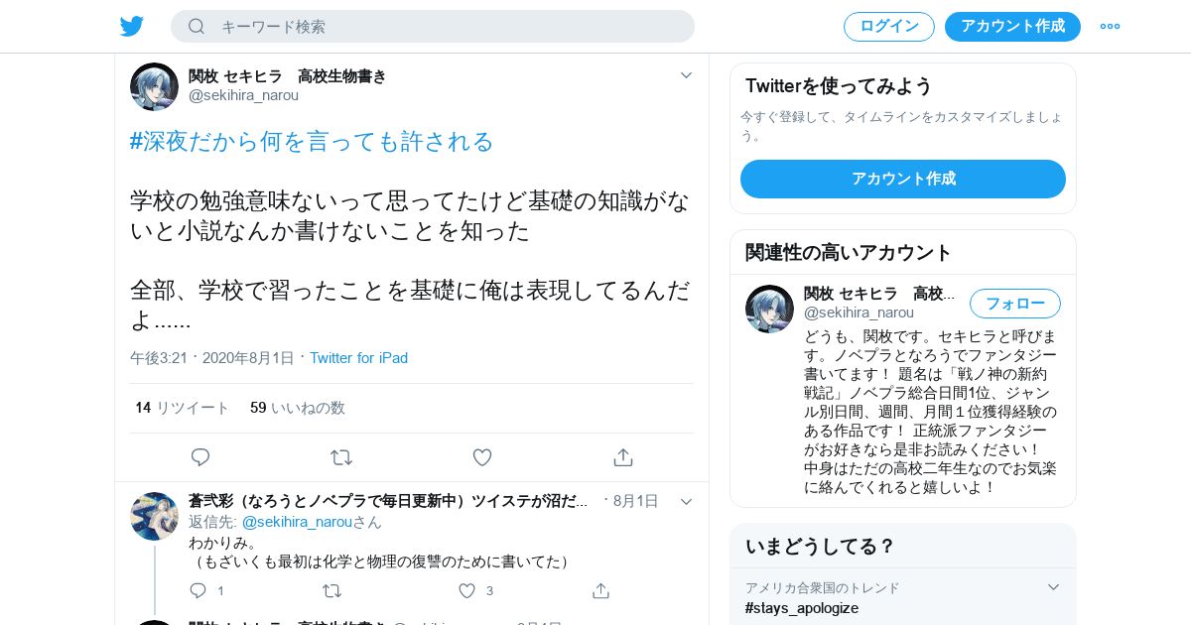The image size is (1191, 625).
Task: Follow 関枚 セキヒラ with フォロー button
Action: point(1015,304)
